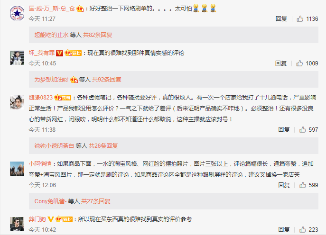Image resolution: width=326 pixels, height=235 pixels.
Task: Click the crown badge after 匡-威-万_斯-总_仓
Action: tap(80, 9)
